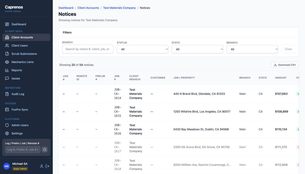Click the $111,370 amount cell

281,147
